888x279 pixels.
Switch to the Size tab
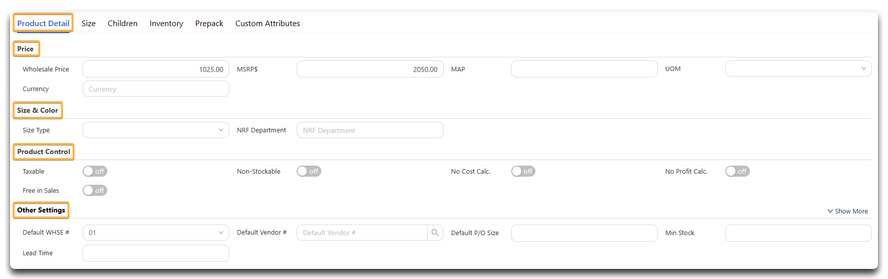point(89,23)
